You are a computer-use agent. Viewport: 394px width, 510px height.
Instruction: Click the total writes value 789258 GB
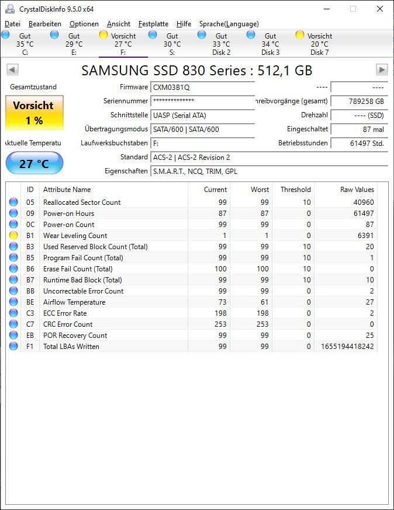(360, 101)
